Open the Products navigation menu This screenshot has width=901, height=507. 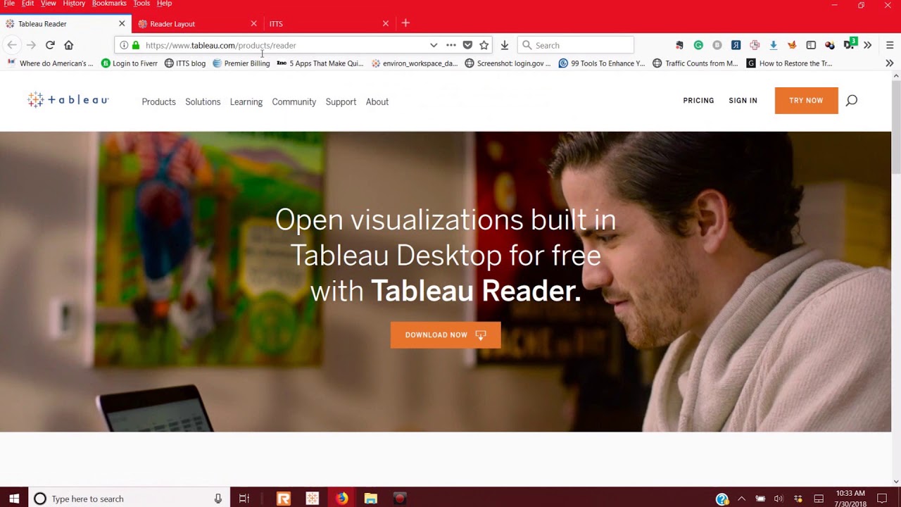pyautogui.click(x=158, y=101)
